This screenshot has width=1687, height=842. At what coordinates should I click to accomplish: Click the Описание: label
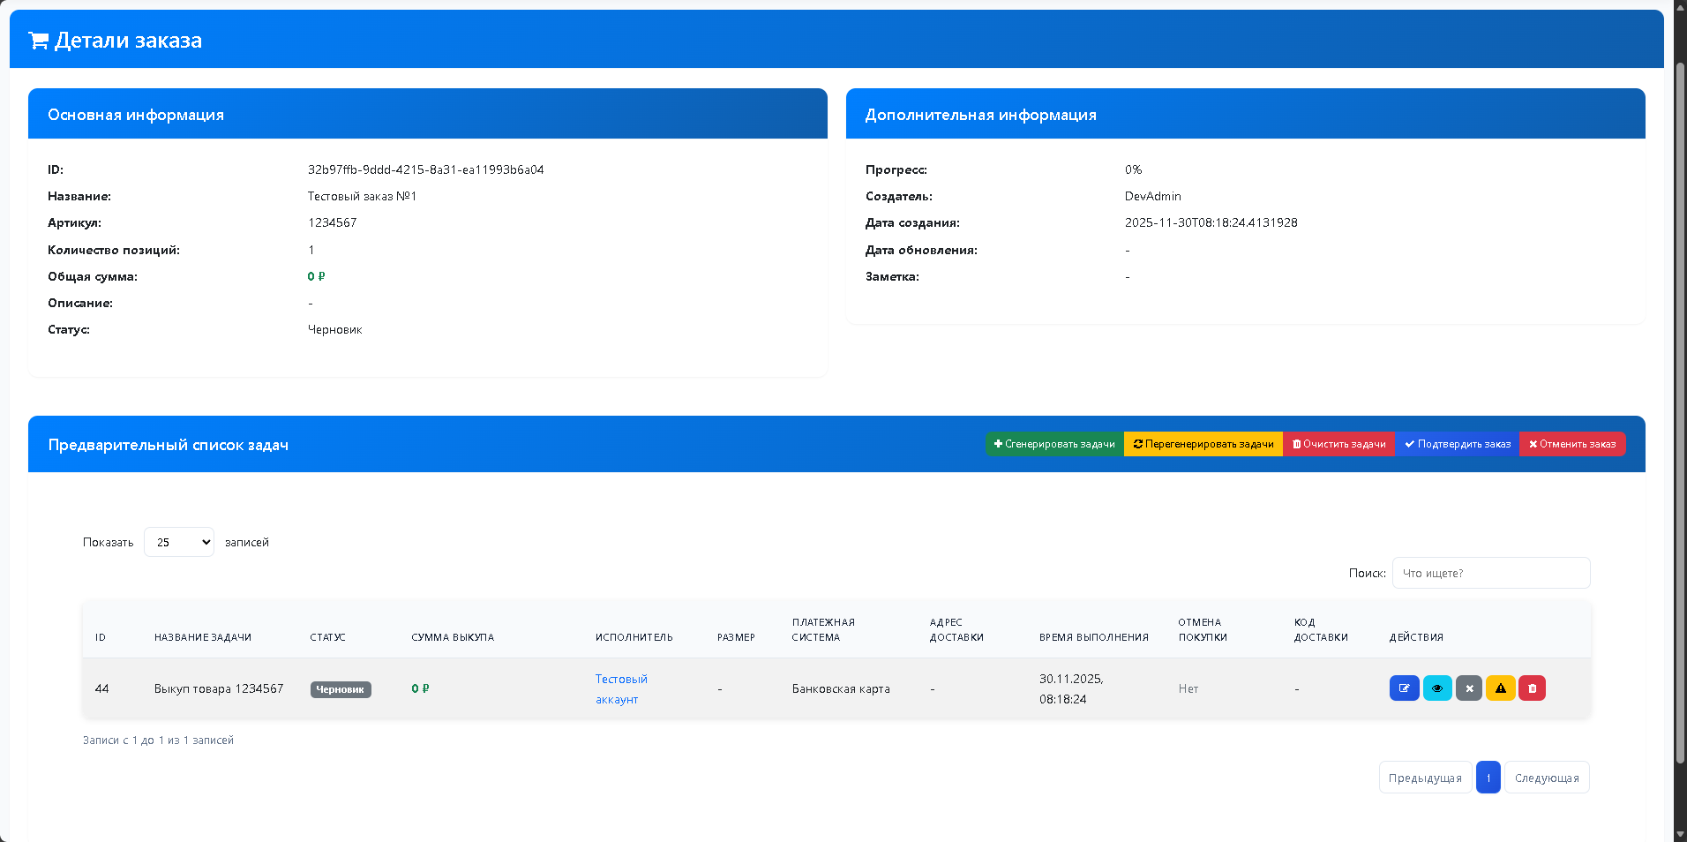(80, 303)
